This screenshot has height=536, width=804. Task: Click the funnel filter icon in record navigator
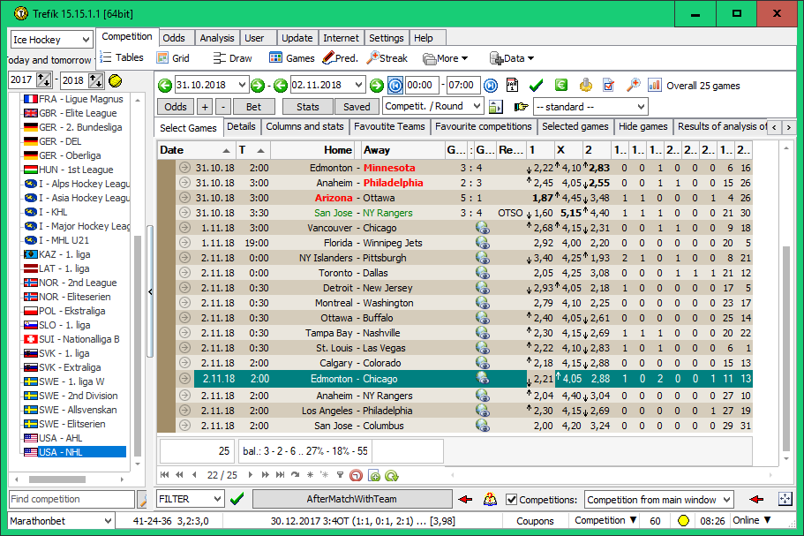[x=342, y=475]
